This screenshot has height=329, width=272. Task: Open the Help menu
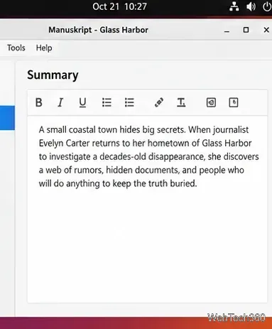point(44,48)
